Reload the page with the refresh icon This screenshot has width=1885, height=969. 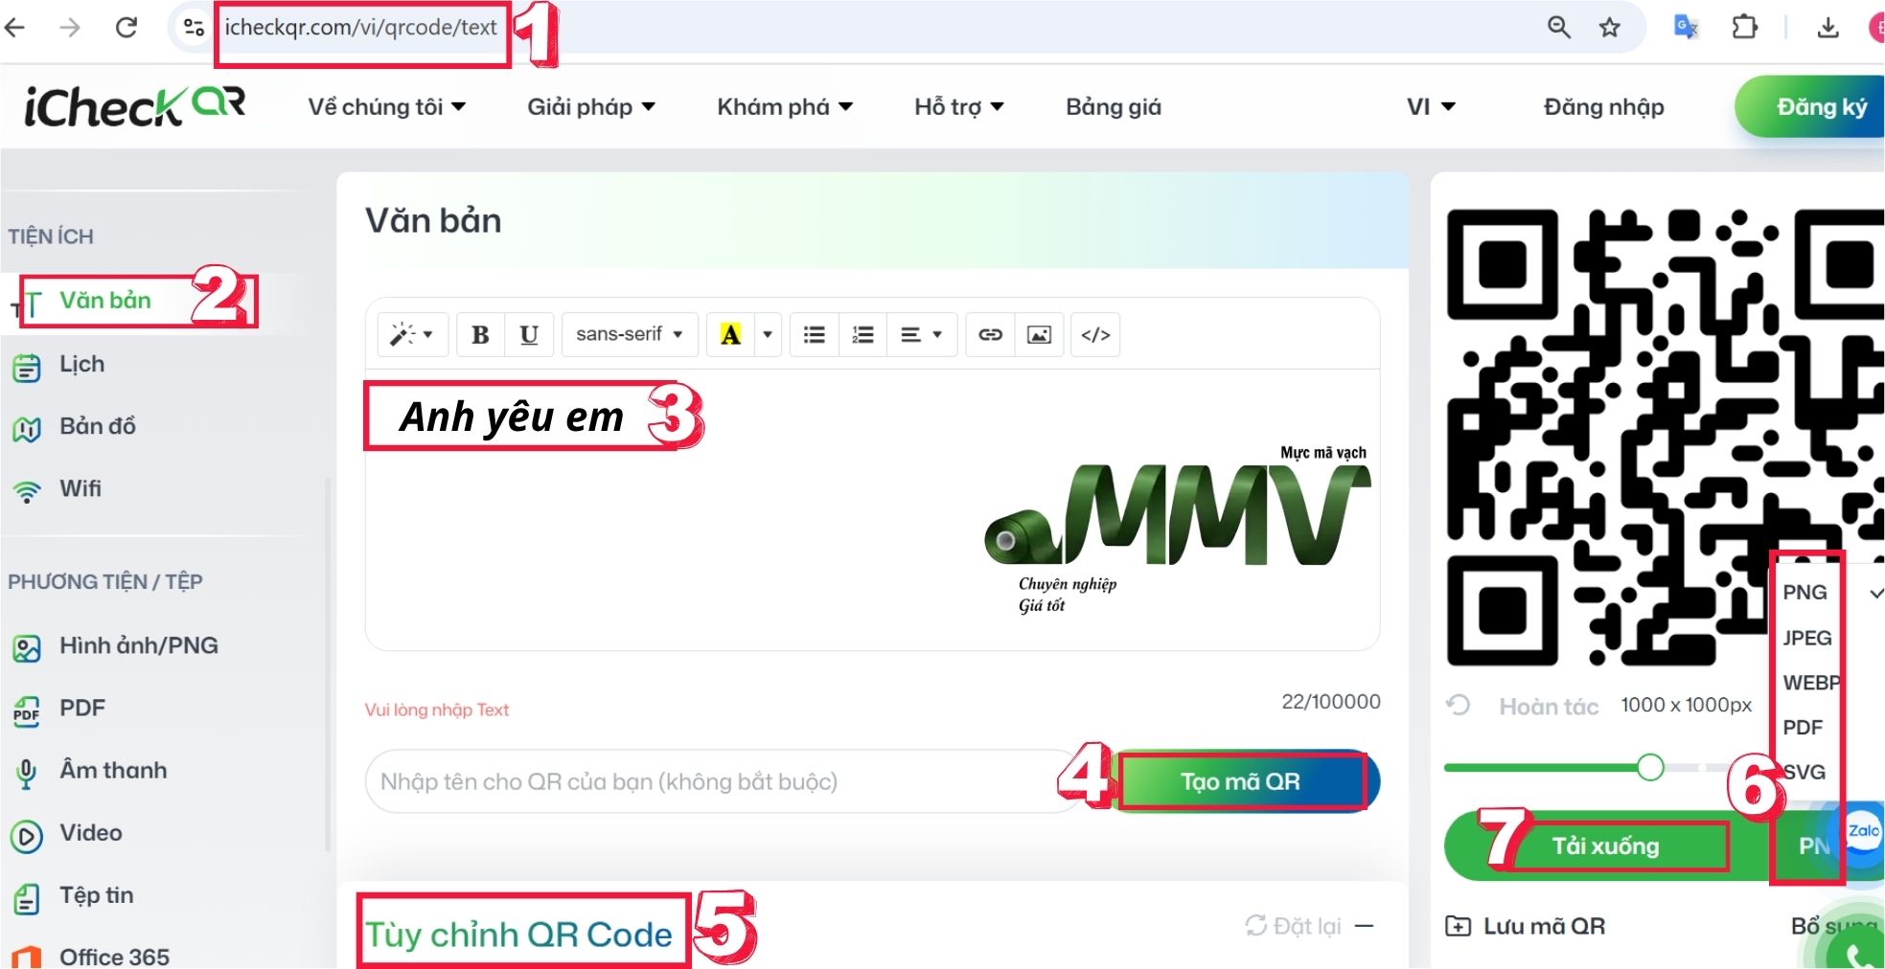[x=126, y=28]
